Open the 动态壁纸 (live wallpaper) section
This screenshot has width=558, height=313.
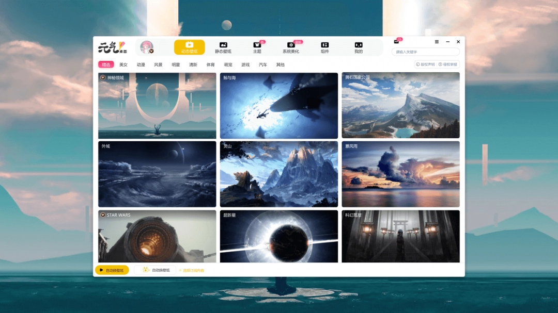[189, 47]
